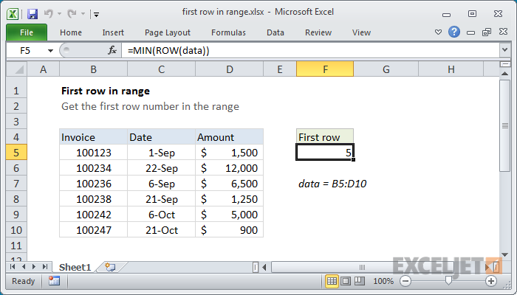Jump to the last sheet navigation arrow
Viewport: 517px width, 295px height.
[x=45, y=266]
